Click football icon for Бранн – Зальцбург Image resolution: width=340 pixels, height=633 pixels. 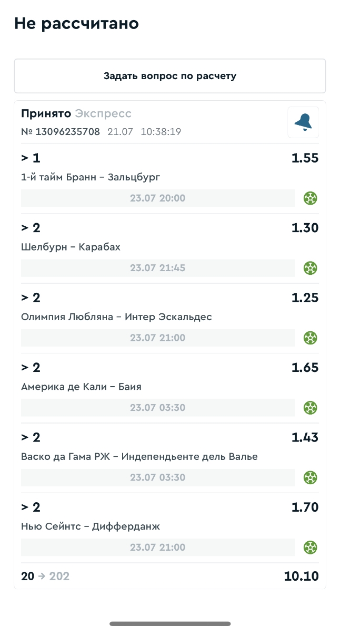pos(311,198)
